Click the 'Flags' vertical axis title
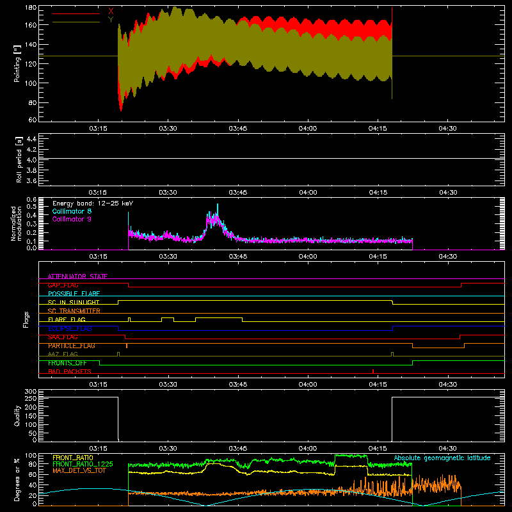This screenshot has height=512, width=512. [x=26, y=319]
